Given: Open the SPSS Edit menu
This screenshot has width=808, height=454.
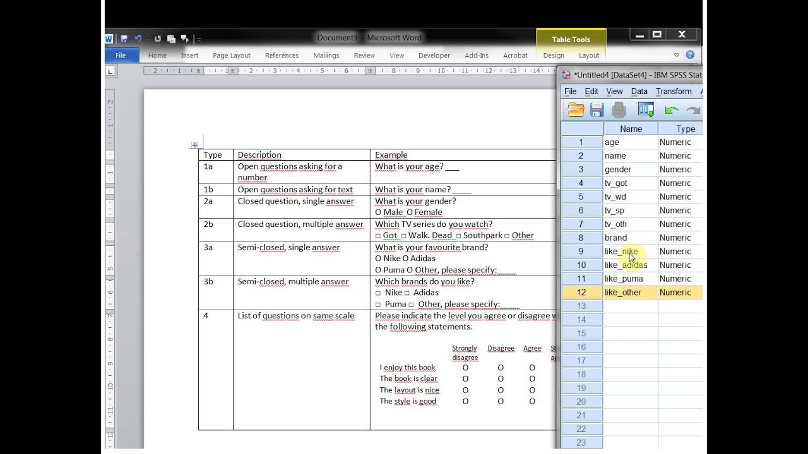Looking at the screenshot, I should click(591, 91).
